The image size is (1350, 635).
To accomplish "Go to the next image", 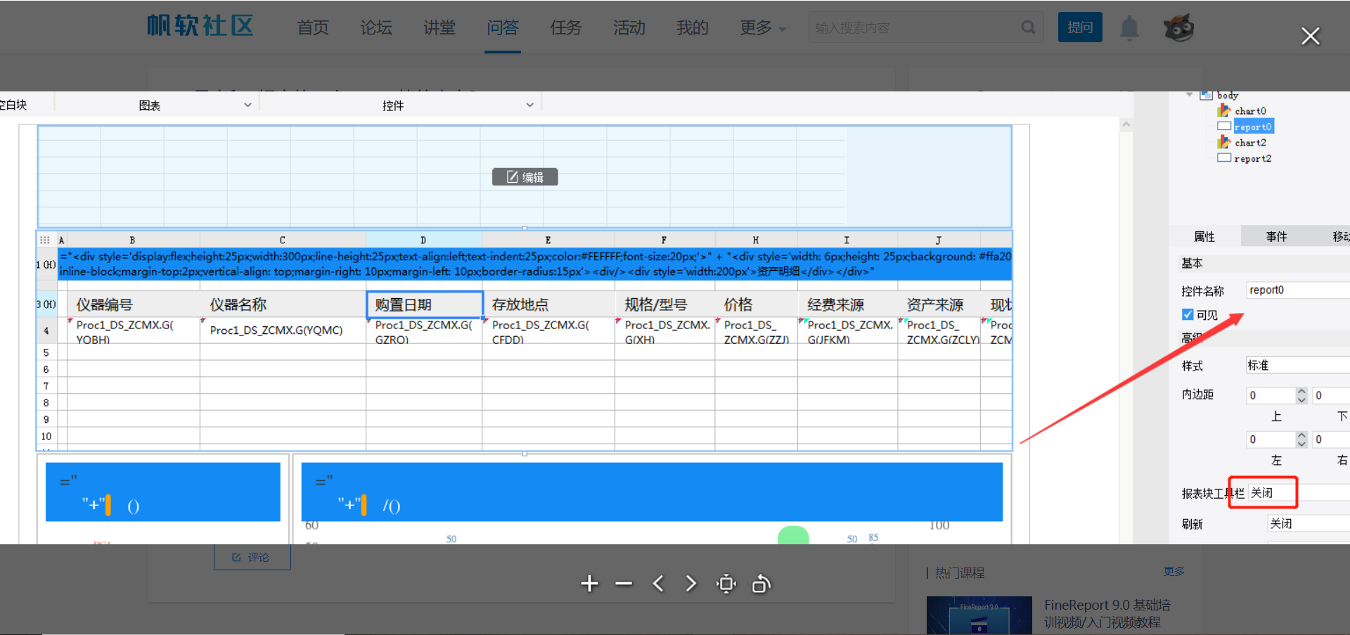I will (x=691, y=584).
